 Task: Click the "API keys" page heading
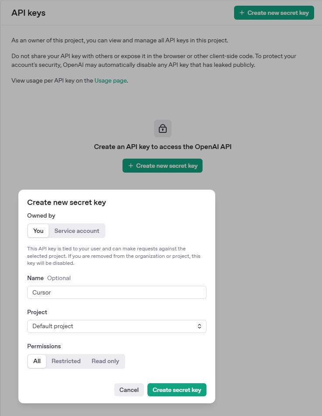pyautogui.click(x=28, y=13)
